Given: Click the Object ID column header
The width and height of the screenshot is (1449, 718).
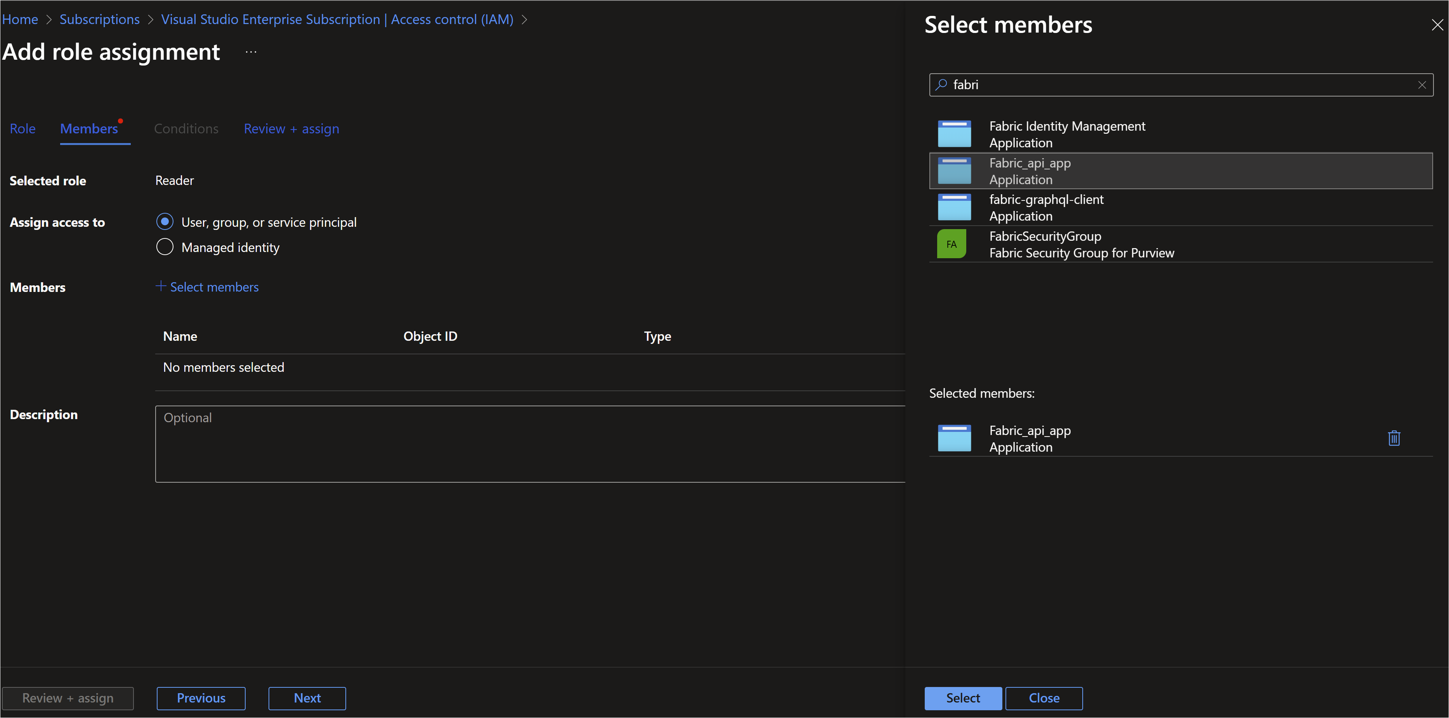Looking at the screenshot, I should (x=430, y=336).
